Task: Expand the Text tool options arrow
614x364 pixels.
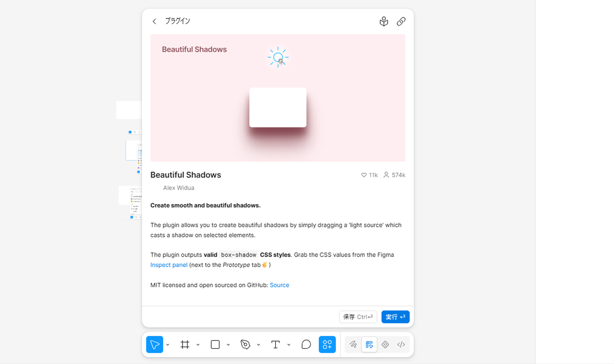Action: click(289, 345)
